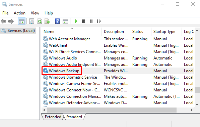Open the Help menu
200x127 pixels.
click(x=49, y=13)
